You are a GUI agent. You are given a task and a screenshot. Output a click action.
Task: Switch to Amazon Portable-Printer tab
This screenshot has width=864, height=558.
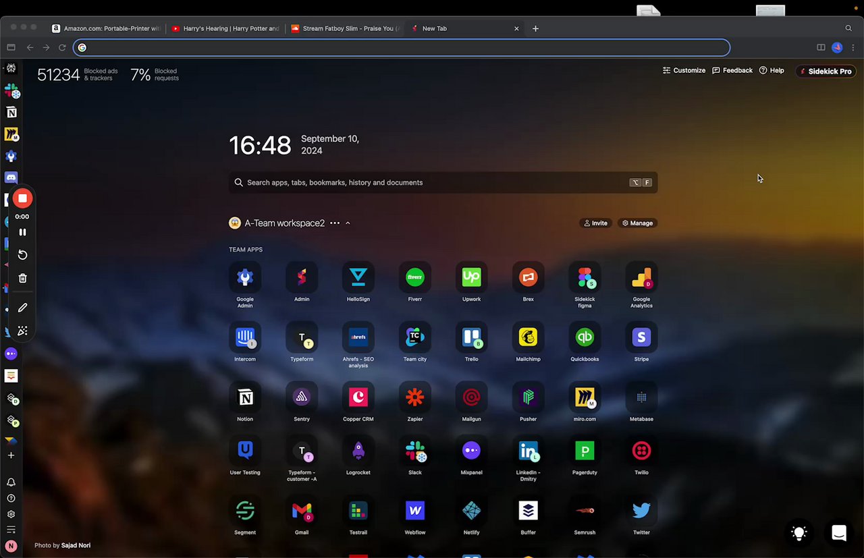pos(106,28)
